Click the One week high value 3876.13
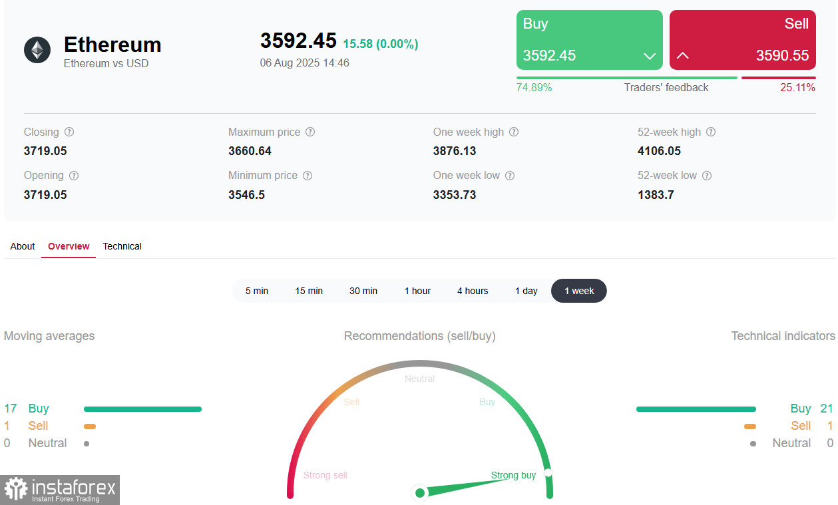The image size is (838, 505). 455,151
